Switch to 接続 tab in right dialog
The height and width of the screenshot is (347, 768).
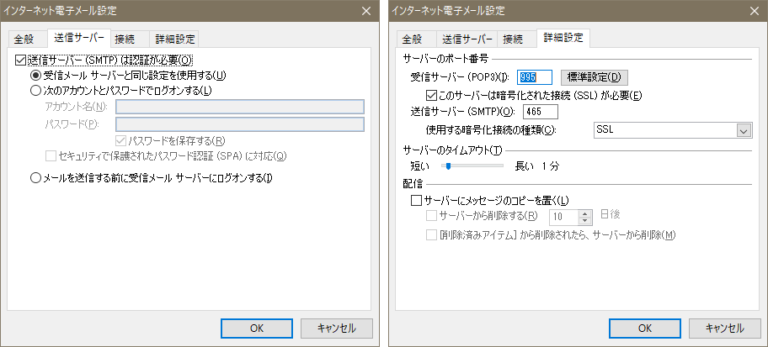pos(517,39)
